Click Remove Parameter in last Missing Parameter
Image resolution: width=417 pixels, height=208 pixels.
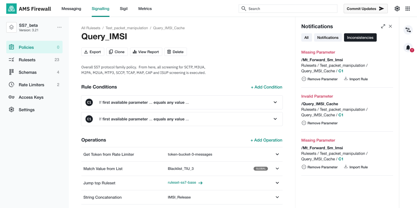[x=319, y=167]
